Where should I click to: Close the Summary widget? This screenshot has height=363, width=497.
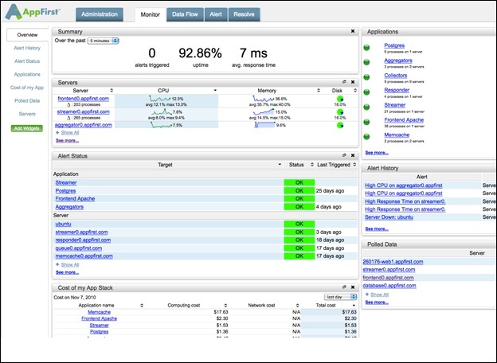353,31
